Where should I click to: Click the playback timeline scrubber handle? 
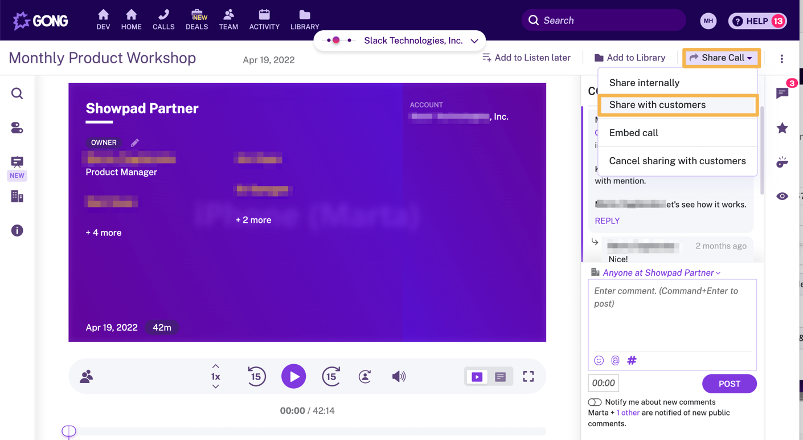pyautogui.click(x=69, y=431)
